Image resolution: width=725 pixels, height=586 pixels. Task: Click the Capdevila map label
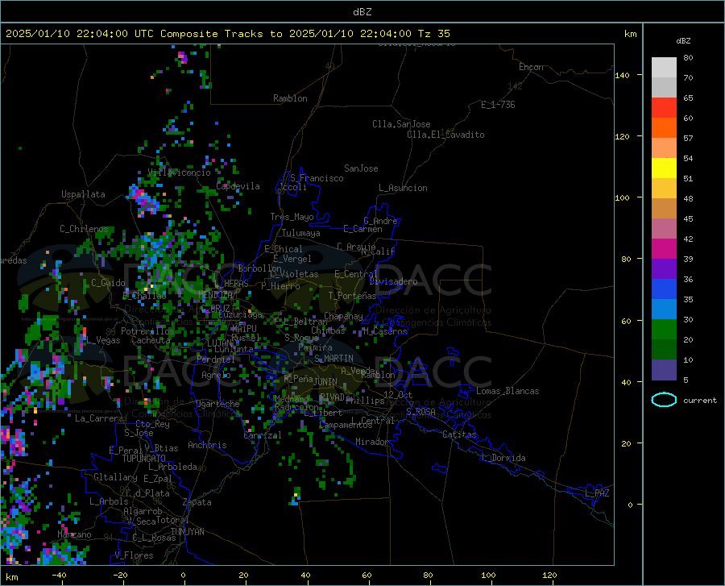(238, 186)
